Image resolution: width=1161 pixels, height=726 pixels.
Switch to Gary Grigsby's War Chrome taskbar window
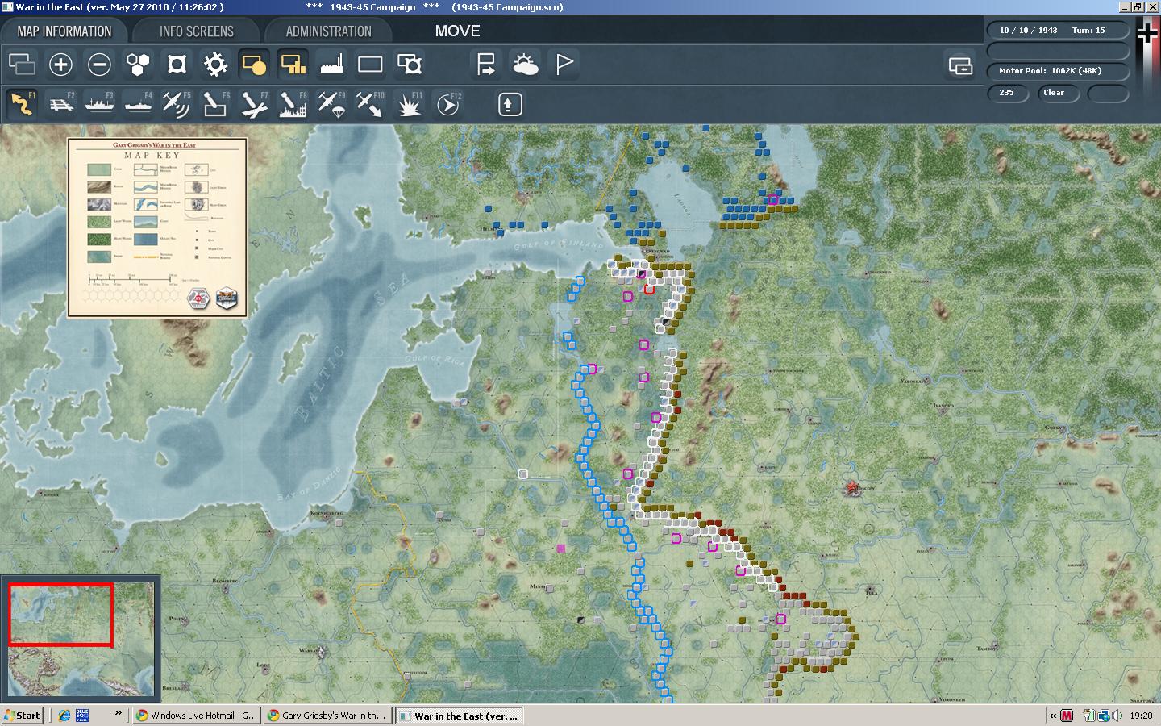(327, 716)
